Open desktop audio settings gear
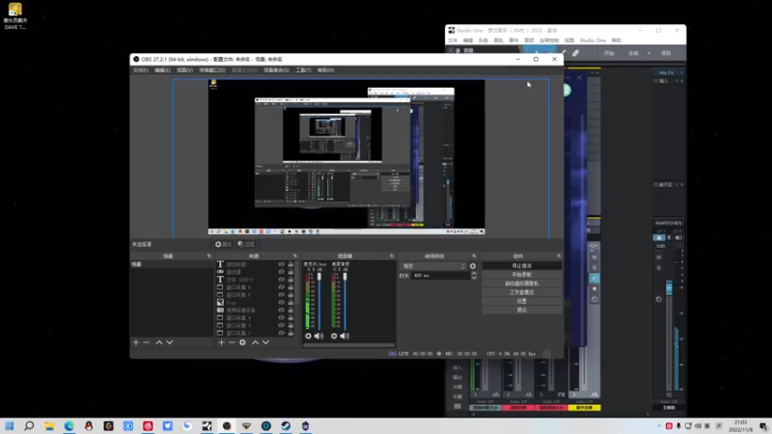The width and height of the screenshot is (772, 434). pyautogui.click(x=334, y=336)
